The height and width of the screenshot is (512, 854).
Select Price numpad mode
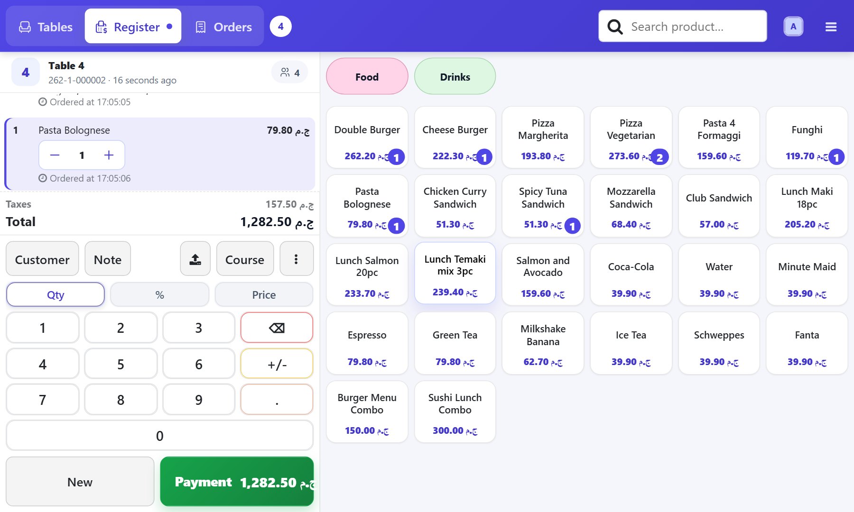click(264, 295)
